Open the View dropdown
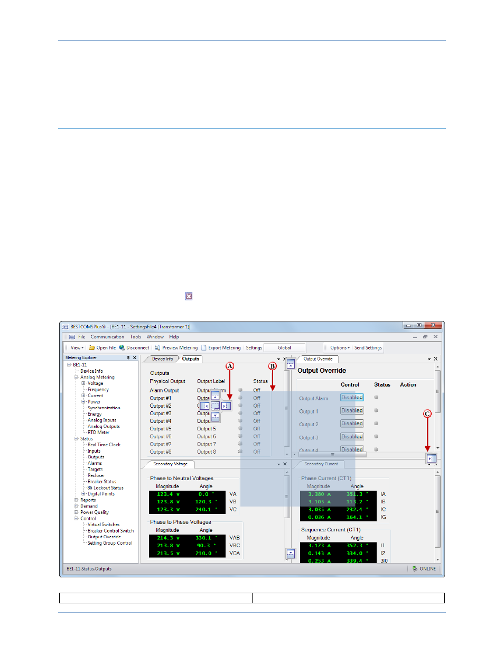The width and height of the screenshot is (504, 653). 77,348
